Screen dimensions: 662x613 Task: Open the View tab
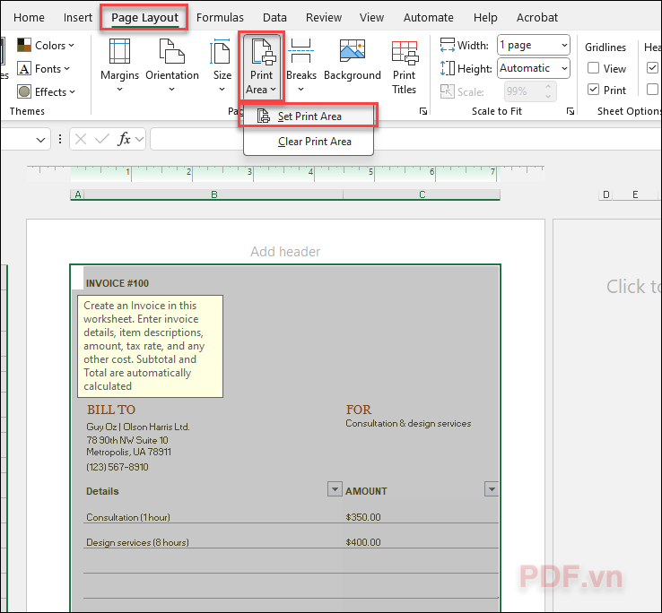click(371, 17)
